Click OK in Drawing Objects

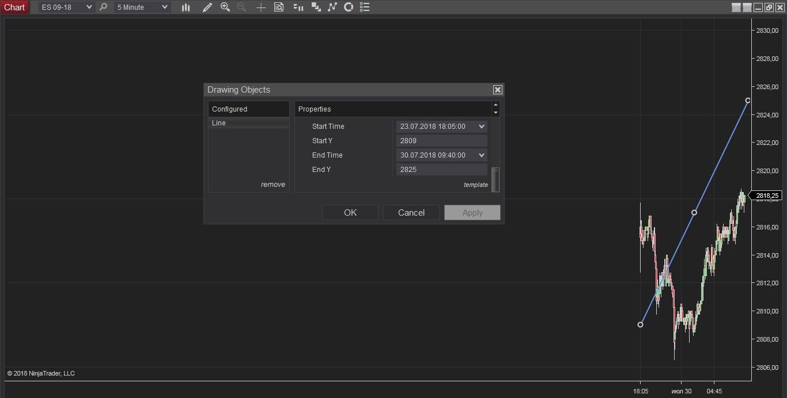pos(350,213)
